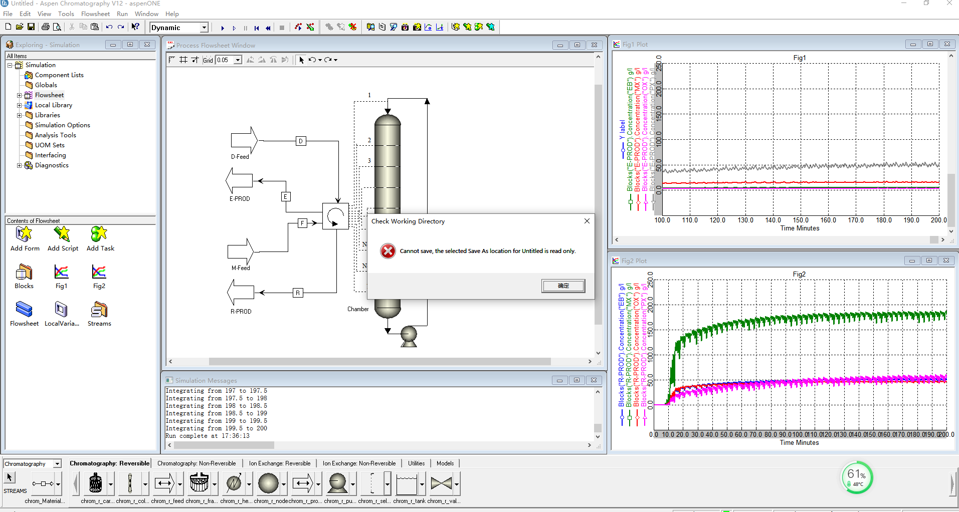Expand the Libraries tree node

coord(19,115)
